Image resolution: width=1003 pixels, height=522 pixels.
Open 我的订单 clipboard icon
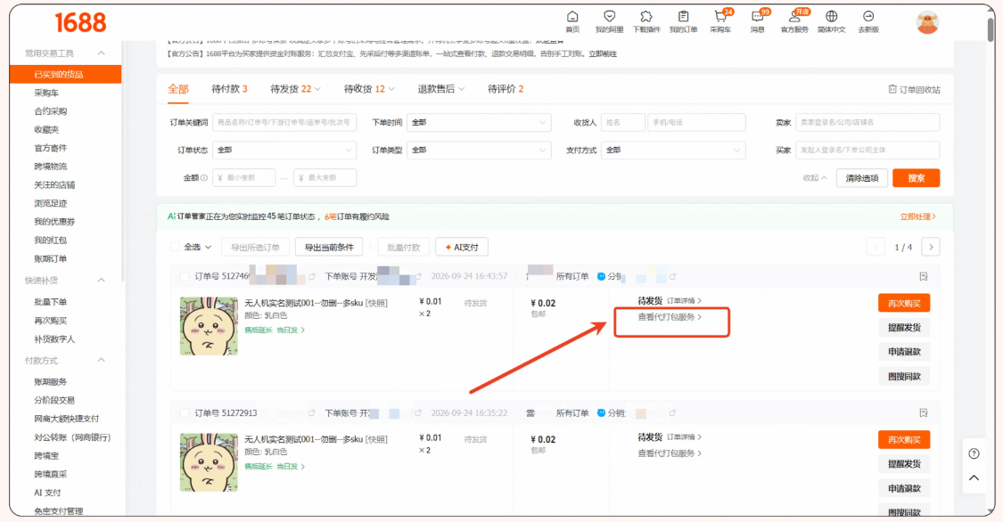(683, 17)
